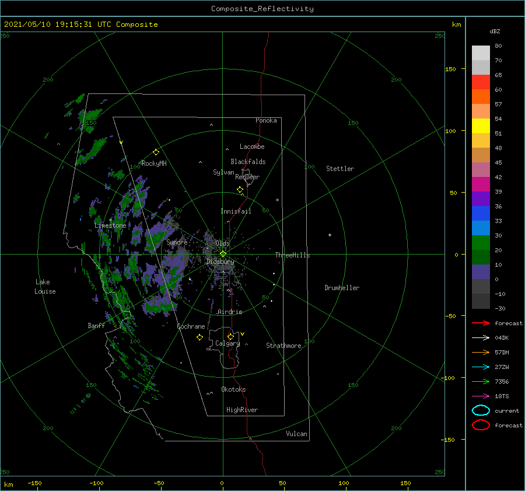This screenshot has height=491, width=525.
Task: Click the HighRiver label
Action: [x=242, y=410]
